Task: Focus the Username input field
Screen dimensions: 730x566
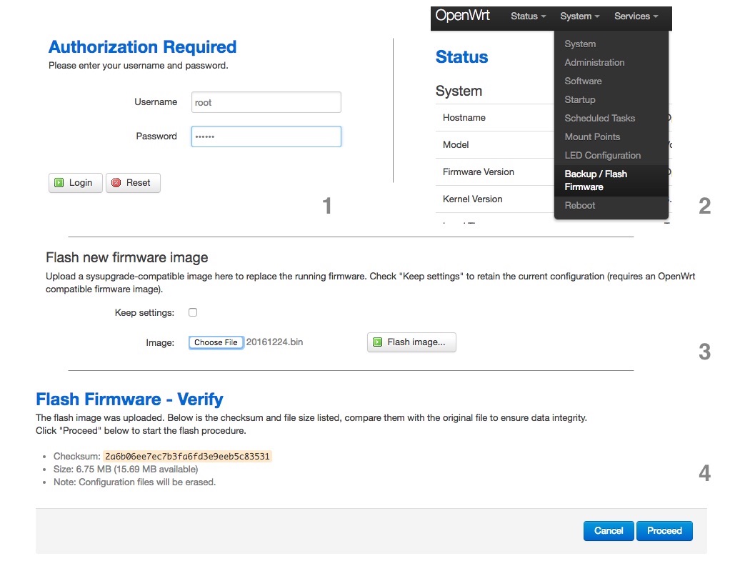Action: coord(266,102)
